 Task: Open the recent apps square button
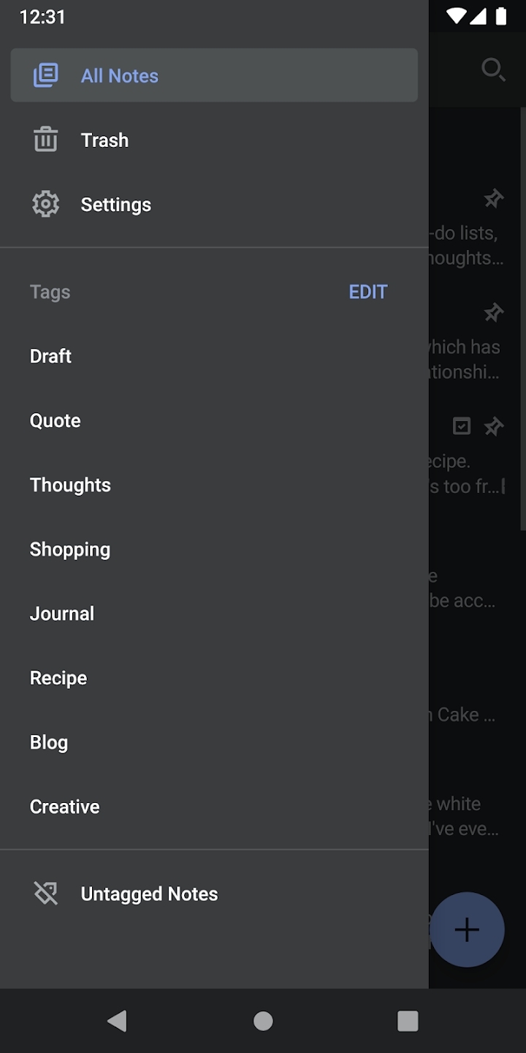pos(408,1021)
